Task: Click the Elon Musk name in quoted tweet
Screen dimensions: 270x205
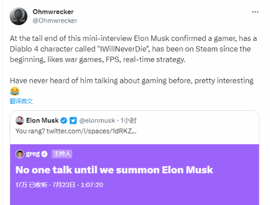Action: tap(43, 121)
